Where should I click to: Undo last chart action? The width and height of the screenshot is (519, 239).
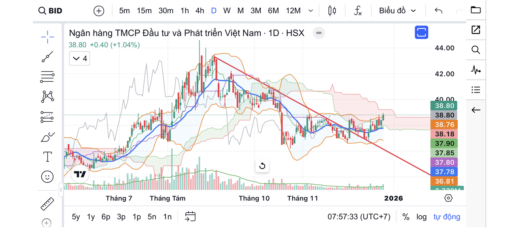coord(438,11)
